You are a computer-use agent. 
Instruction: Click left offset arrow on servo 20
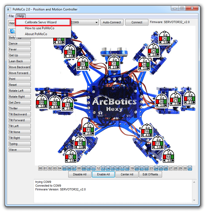tap(157, 105)
